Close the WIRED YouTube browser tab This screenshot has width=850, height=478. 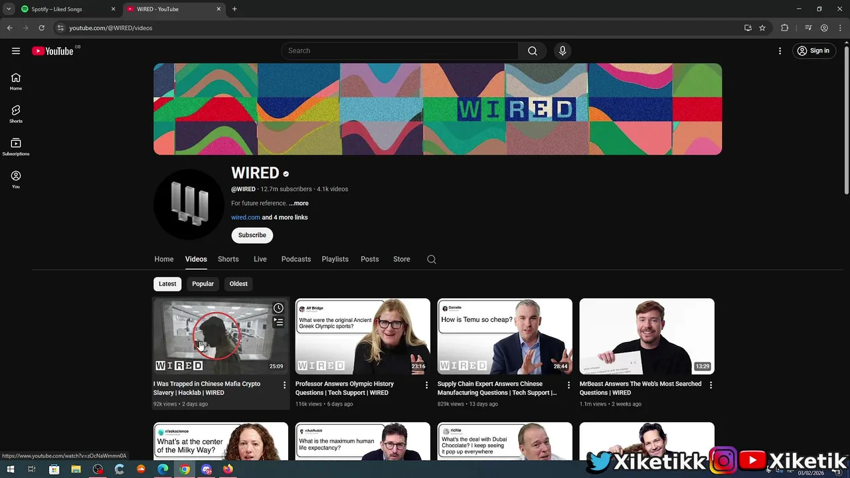point(219,9)
